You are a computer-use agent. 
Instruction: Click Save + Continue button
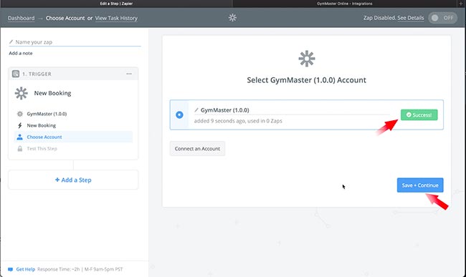[420, 185]
